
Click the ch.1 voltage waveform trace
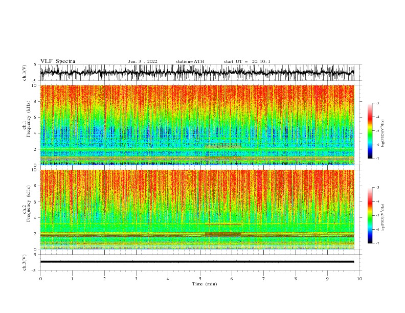tap(197, 73)
